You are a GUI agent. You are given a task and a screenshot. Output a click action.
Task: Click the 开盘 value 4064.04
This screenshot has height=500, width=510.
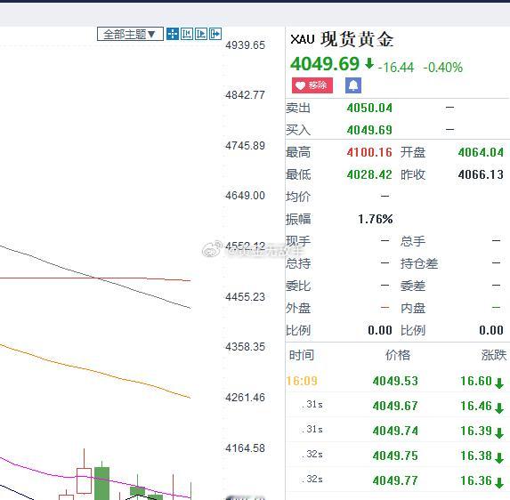[481, 152]
